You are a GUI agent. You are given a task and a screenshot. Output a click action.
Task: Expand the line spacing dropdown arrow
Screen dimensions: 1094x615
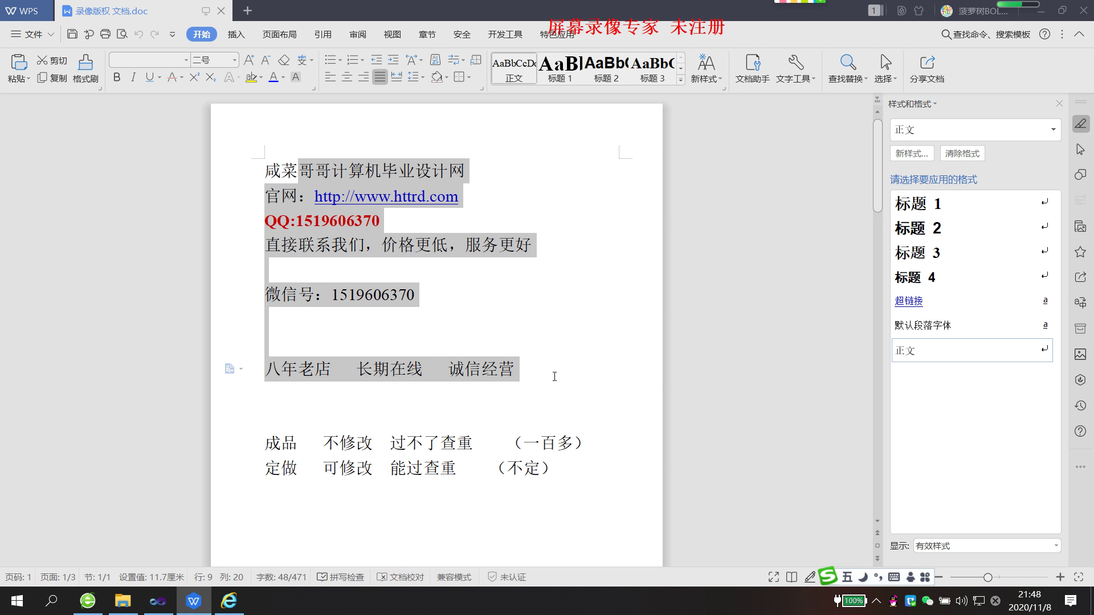click(x=422, y=77)
